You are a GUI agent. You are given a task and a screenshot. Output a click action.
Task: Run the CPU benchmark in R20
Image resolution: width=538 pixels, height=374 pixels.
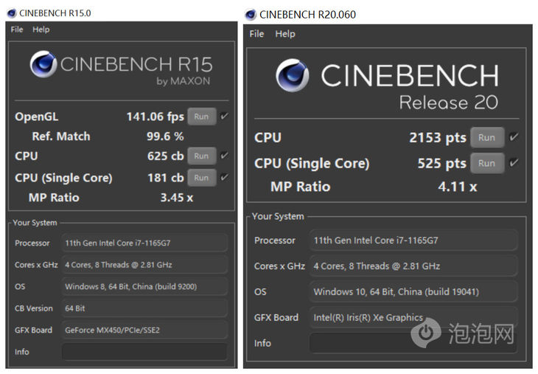tap(486, 137)
